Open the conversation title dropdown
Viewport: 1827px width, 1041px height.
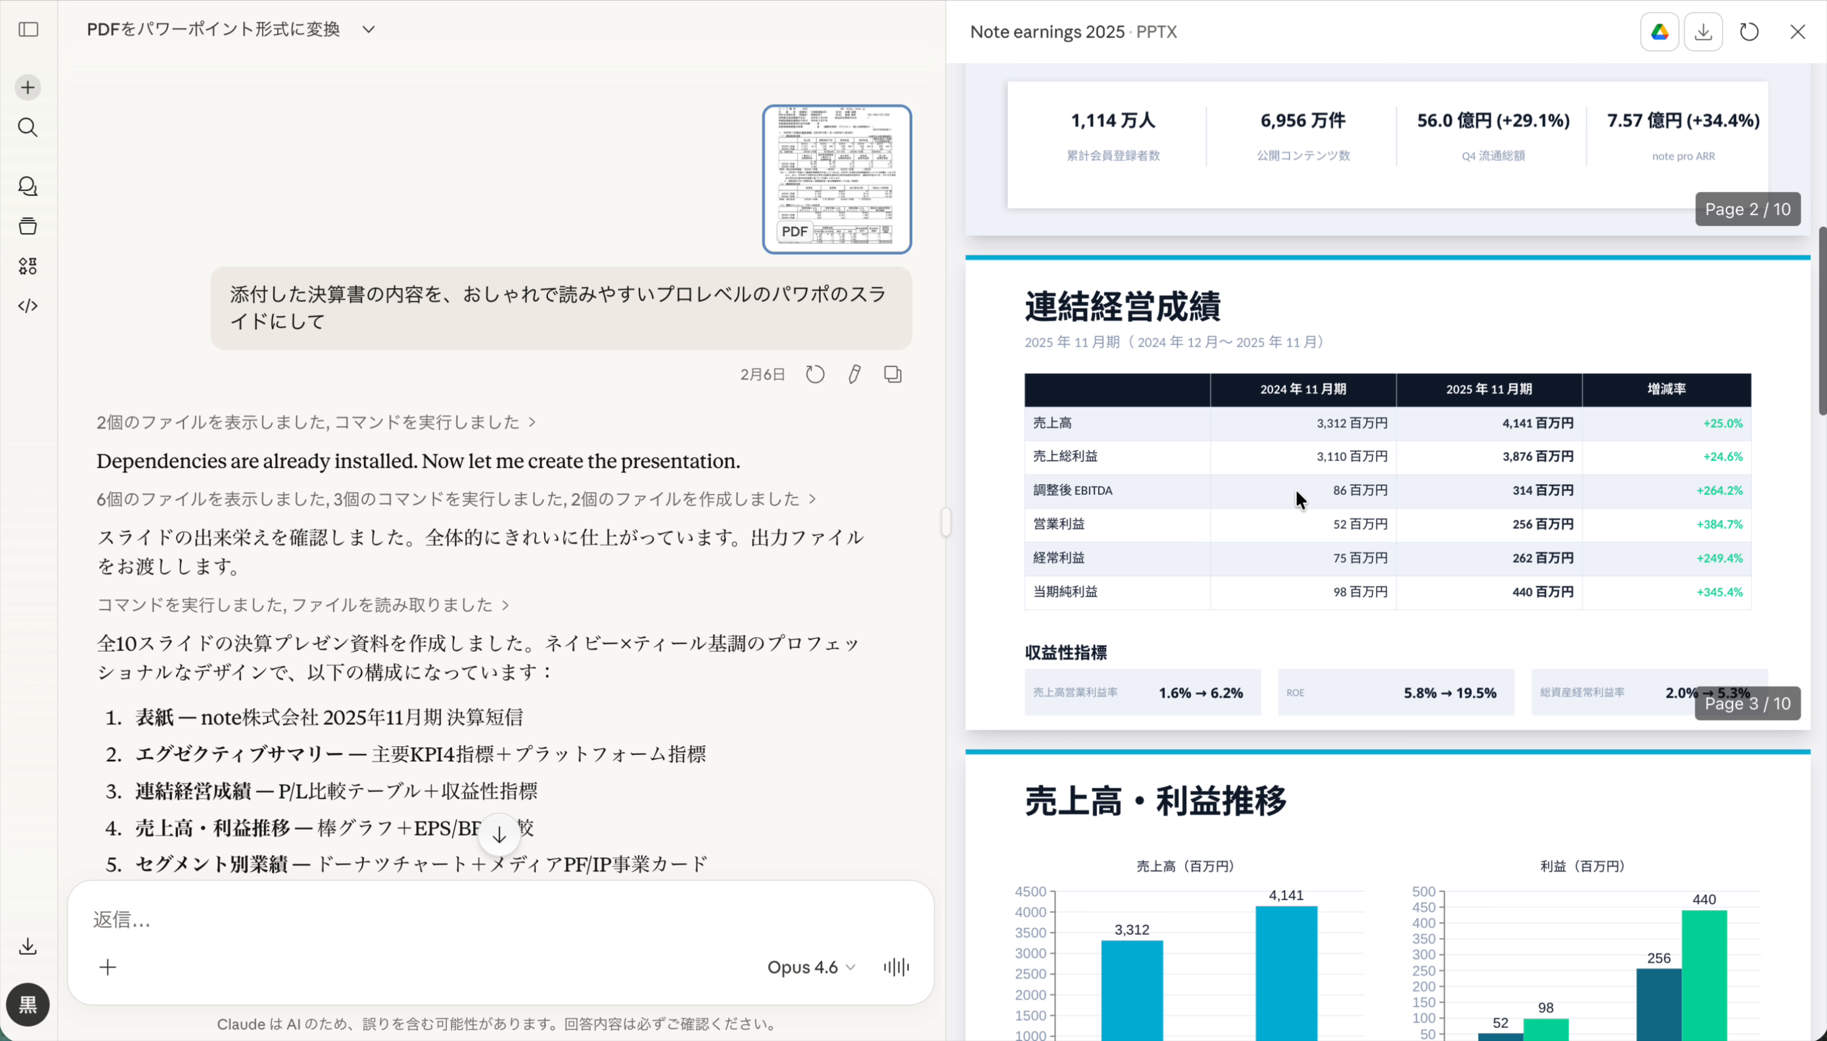(369, 29)
